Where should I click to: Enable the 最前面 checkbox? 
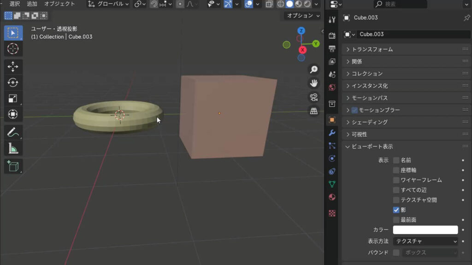click(396, 220)
